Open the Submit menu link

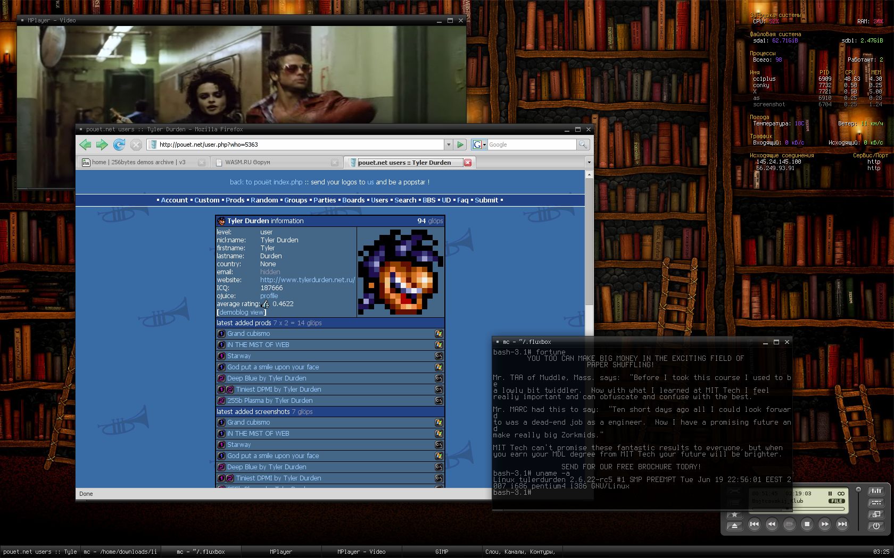point(486,200)
